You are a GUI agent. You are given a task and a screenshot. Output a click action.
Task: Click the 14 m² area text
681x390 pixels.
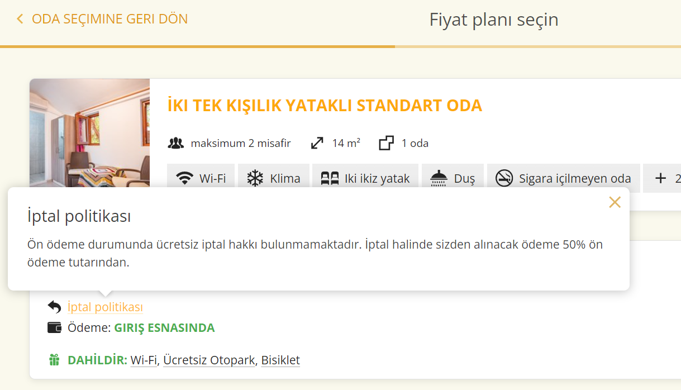[x=346, y=143]
